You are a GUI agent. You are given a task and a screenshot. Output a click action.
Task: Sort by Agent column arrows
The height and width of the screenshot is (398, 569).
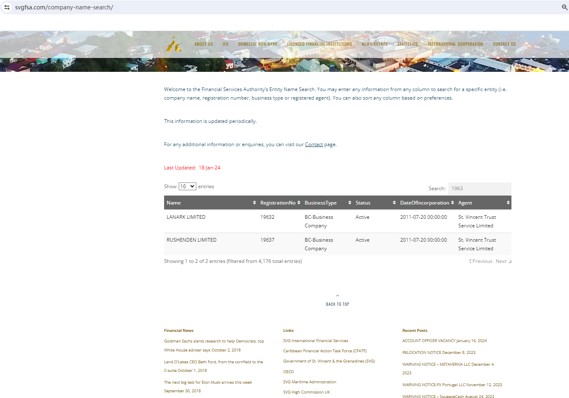click(508, 203)
